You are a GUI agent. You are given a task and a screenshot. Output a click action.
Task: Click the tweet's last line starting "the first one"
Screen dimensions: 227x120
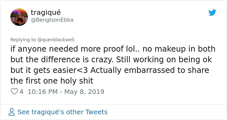point(52,81)
